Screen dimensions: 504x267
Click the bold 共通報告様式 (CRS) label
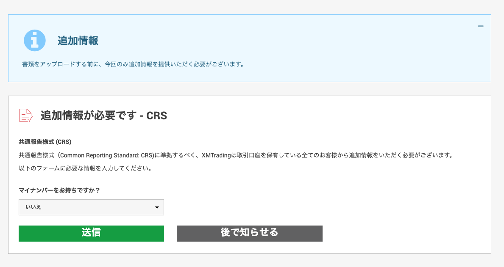(x=45, y=142)
